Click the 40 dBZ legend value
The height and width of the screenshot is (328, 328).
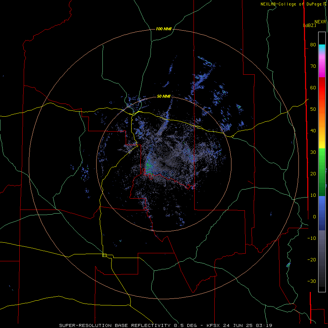click(313, 131)
